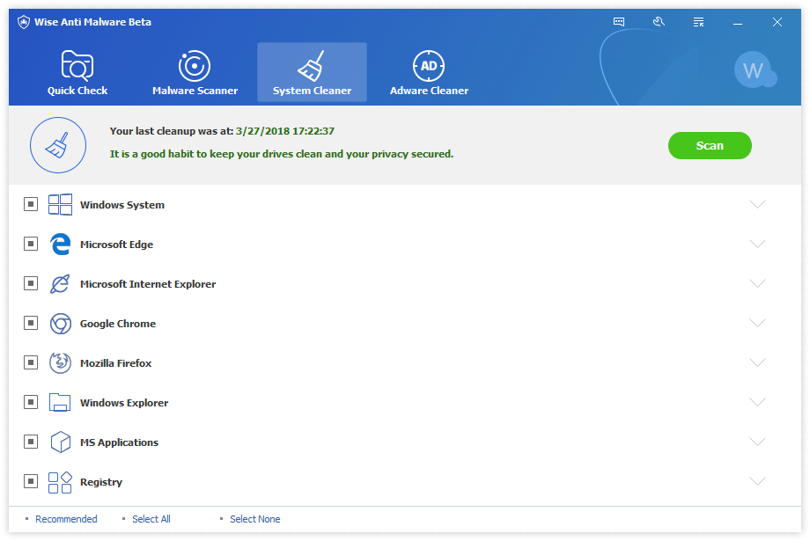Switch to the Quick Check tab
The image size is (810, 541).
click(77, 72)
